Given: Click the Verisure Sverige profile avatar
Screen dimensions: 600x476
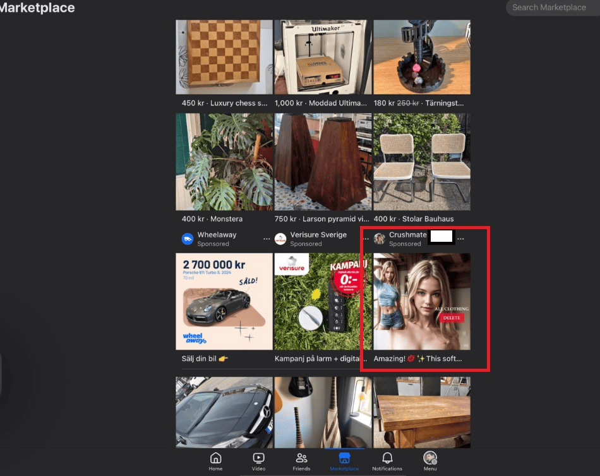Looking at the screenshot, I should 280,239.
